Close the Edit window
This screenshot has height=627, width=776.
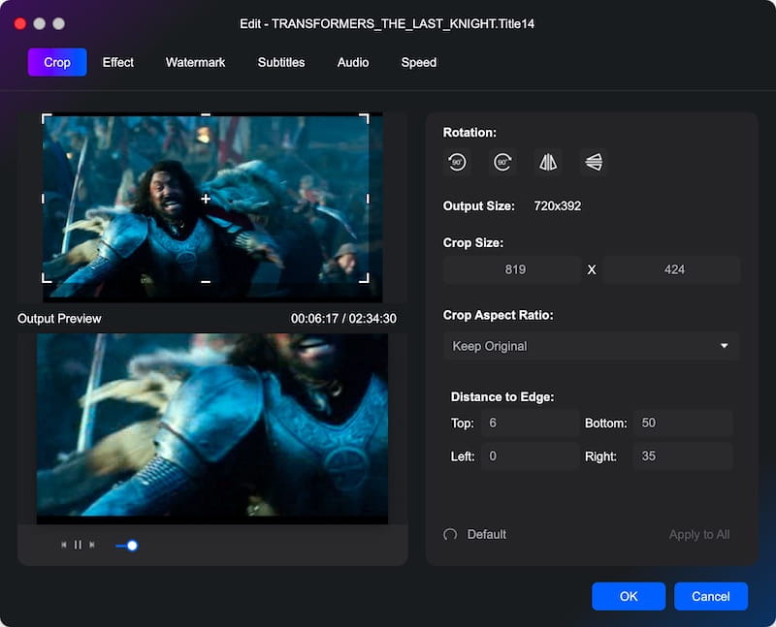pos(20,23)
